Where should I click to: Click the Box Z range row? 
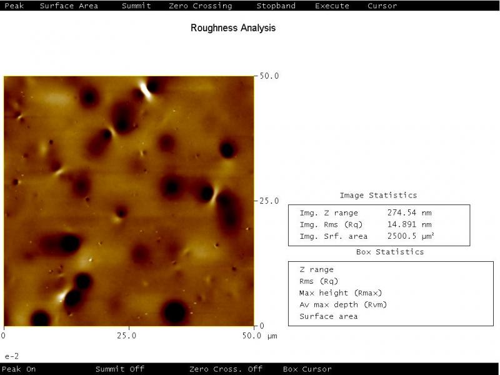pyautogui.click(x=317, y=269)
